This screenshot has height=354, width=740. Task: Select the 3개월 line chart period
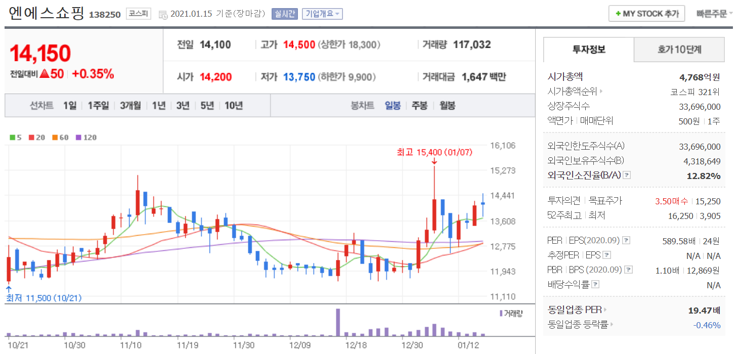click(x=130, y=105)
